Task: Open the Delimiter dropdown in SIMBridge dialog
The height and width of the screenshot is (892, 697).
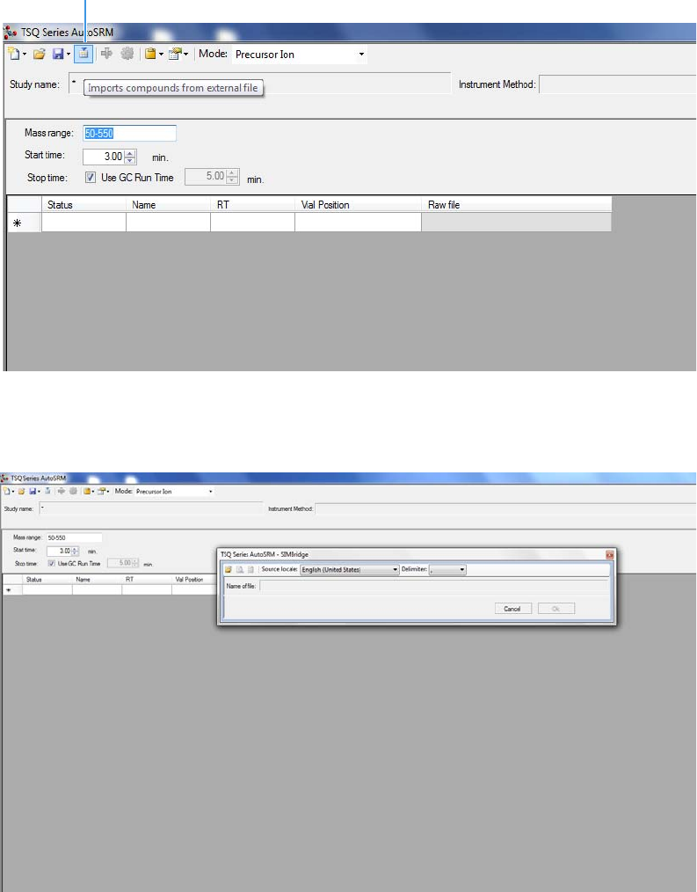Action: coord(448,569)
